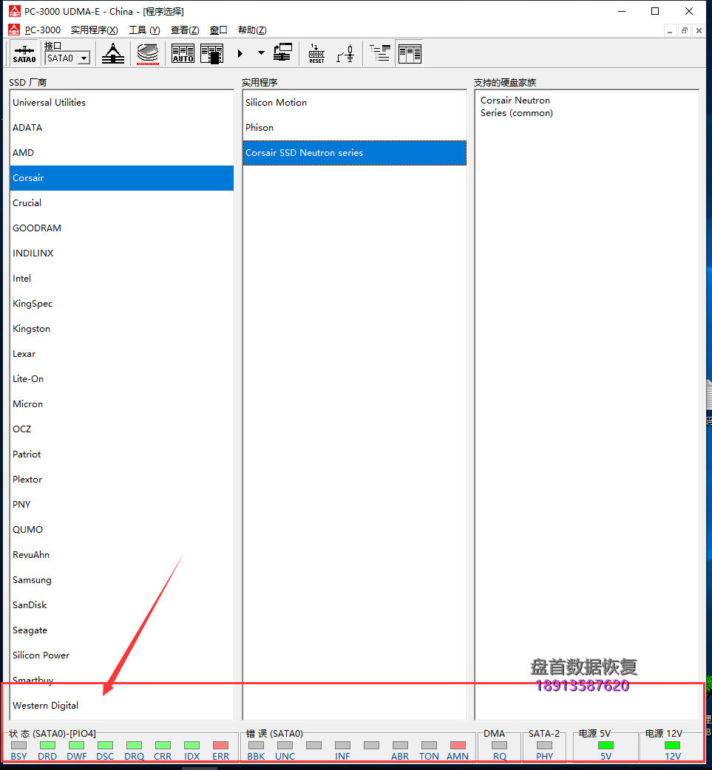Select SanDisk in vendor list
Image resolution: width=712 pixels, height=770 pixels.
[121, 605]
